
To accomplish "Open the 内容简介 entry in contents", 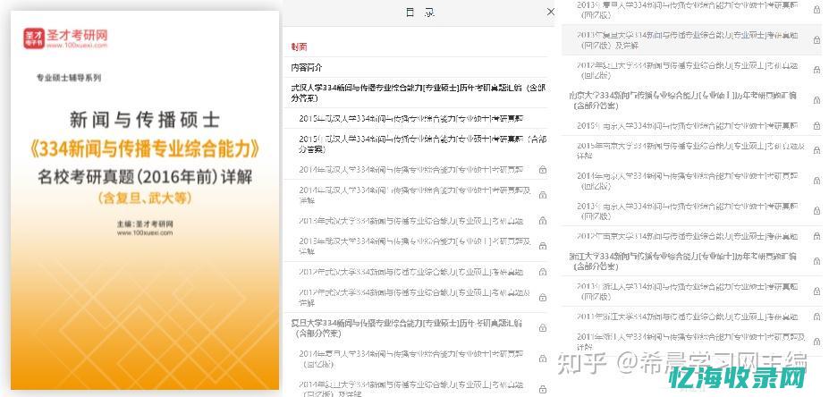I will [307, 68].
